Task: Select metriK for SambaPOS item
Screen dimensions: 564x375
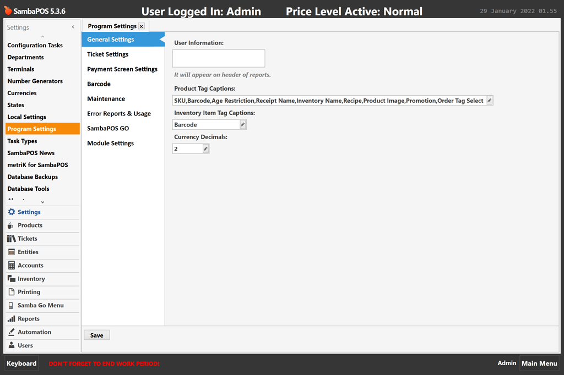Action: tap(43, 165)
